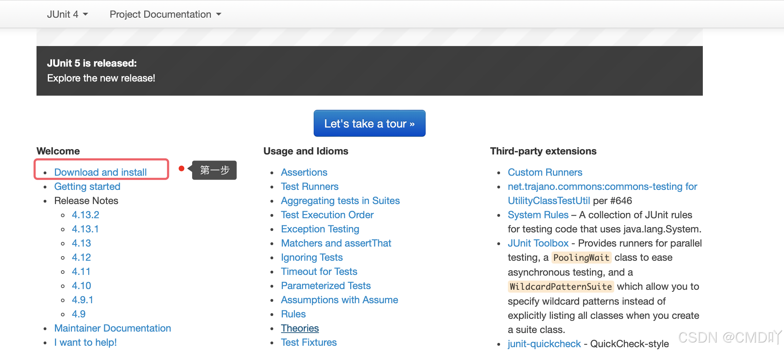This screenshot has height=350, width=784.
Task: Click the "Let's take a tour" button
Action: [369, 123]
